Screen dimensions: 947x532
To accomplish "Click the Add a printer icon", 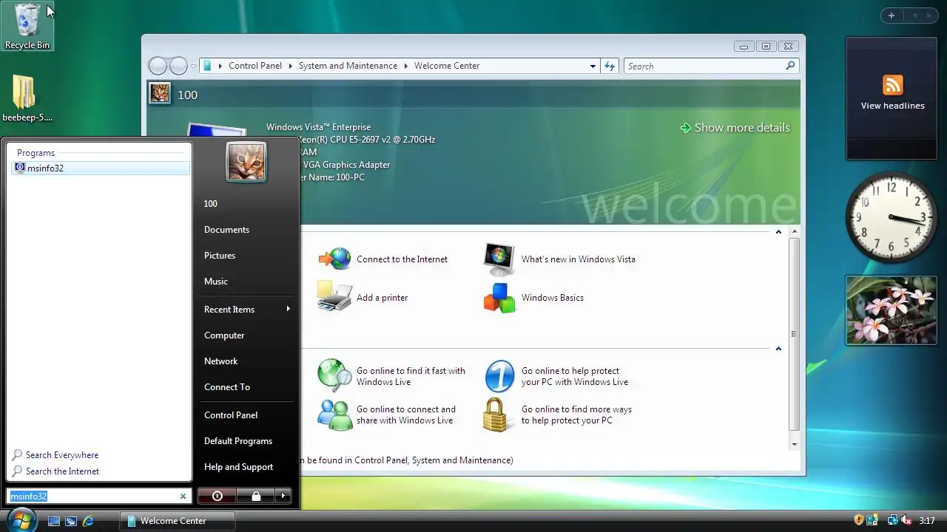I will tap(334, 297).
